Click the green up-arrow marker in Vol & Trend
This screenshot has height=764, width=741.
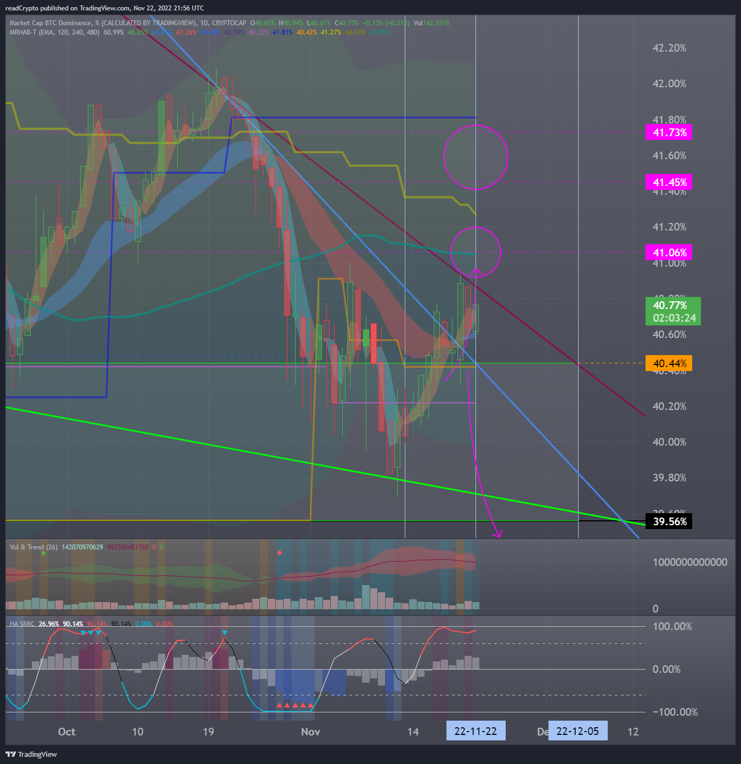pyautogui.click(x=43, y=553)
